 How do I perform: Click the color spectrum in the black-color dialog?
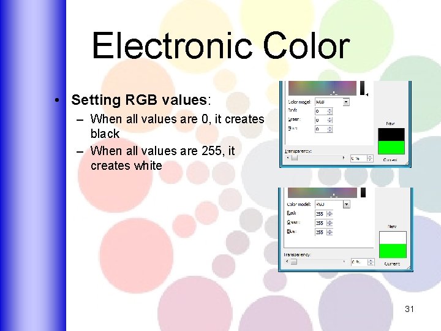(322, 88)
